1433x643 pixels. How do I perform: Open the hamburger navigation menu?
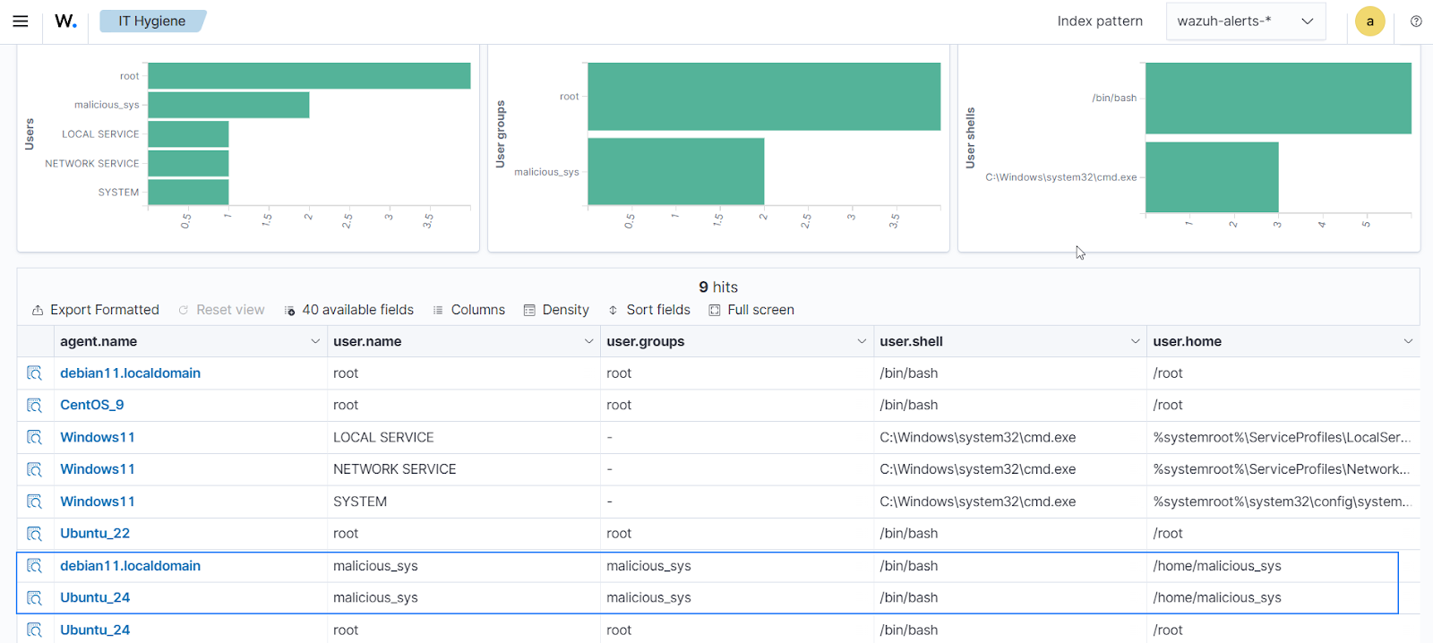click(20, 21)
